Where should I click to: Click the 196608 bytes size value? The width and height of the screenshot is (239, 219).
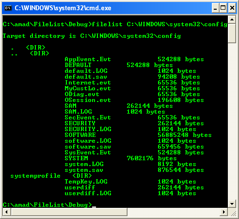pyautogui.click(x=181, y=100)
